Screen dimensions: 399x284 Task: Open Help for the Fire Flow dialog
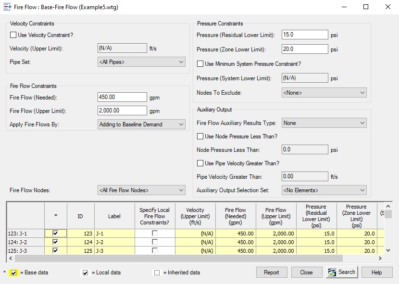[x=377, y=272]
